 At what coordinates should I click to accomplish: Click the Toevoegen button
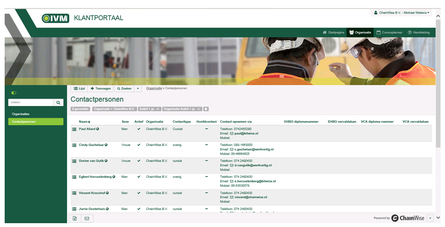pyautogui.click(x=100, y=89)
